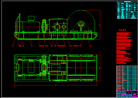Select the red technical notes text block
Viewport: 138px width, 98px height.
[124, 48]
